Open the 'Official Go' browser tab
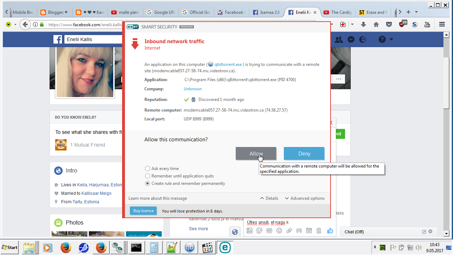 196,12
